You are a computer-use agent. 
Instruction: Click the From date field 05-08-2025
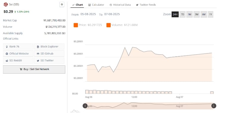pos(88,14)
